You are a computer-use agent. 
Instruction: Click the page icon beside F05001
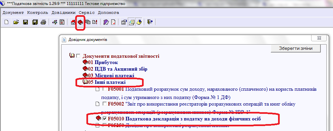[x=97, y=89]
